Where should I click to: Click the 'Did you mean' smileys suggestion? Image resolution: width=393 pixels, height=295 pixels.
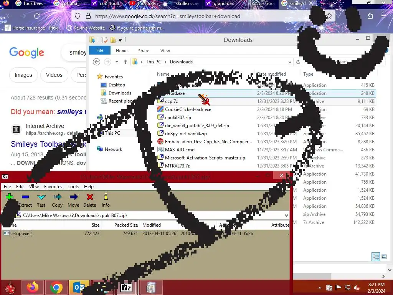click(x=71, y=112)
